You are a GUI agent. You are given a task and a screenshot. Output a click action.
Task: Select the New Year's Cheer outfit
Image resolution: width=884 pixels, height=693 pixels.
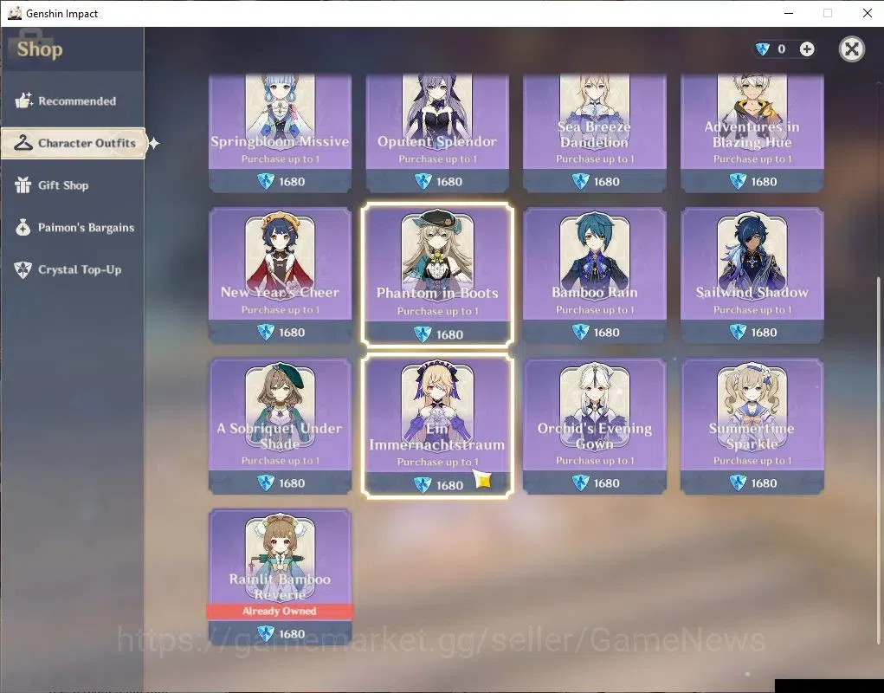pyautogui.click(x=281, y=275)
